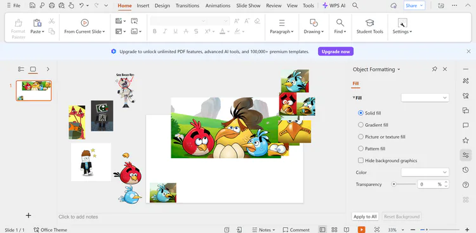
Task: Switch to the Animations tab
Action: coord(218,6)
